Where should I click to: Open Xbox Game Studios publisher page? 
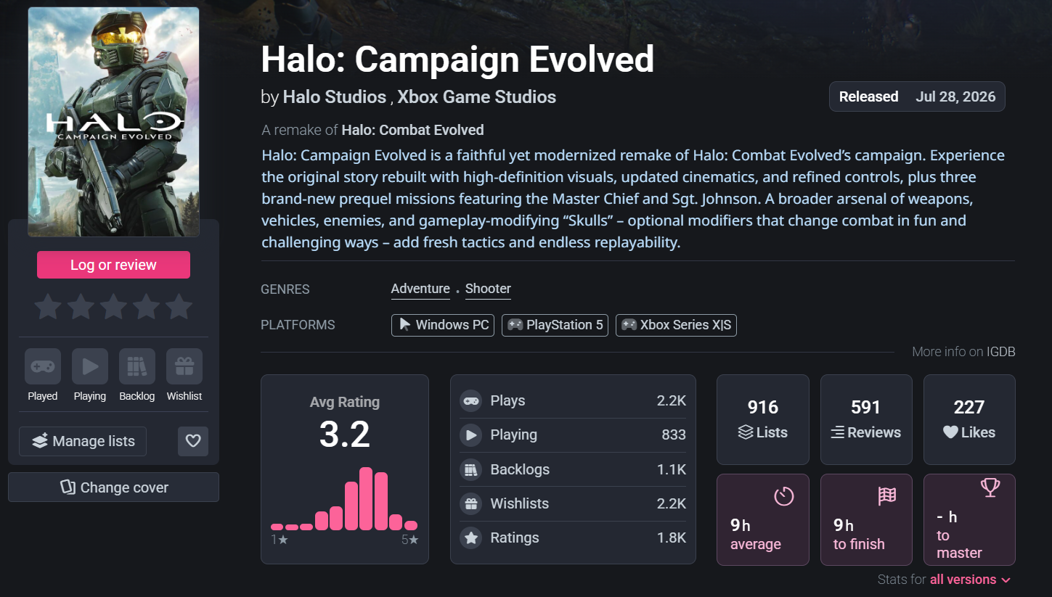[477, 97]
